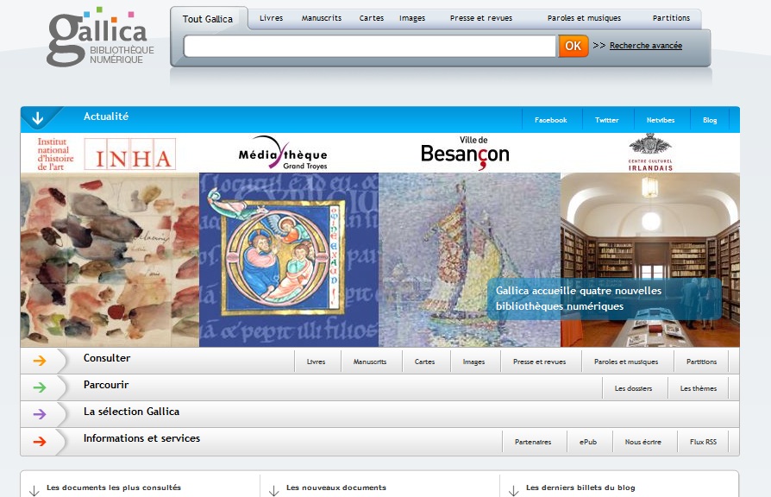Click the INHA logo
Image resolution: width=771 pixels, height=497 pixels.
[106, 154]
